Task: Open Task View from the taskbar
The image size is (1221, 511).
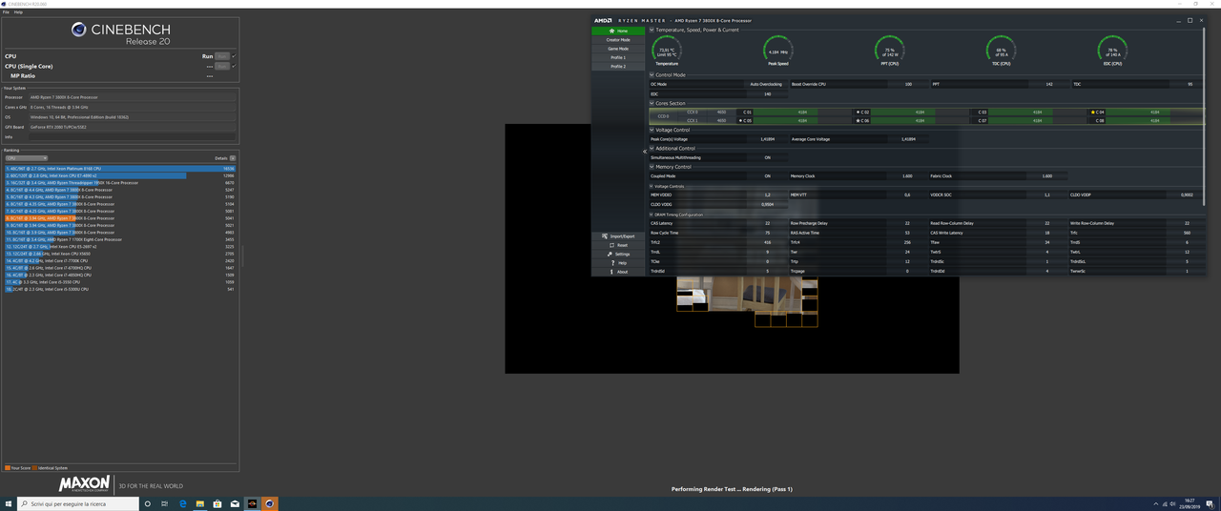Action: coord(165,503)
